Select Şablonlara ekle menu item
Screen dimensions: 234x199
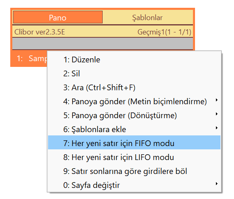(x=134, y=129)
